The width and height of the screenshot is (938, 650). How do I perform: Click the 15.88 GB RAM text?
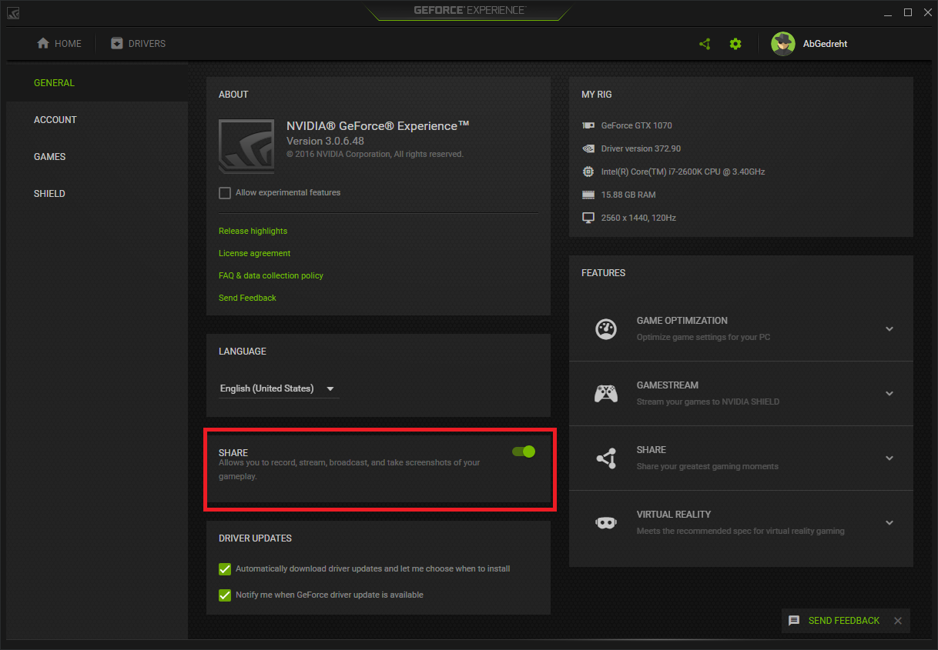[628, 195]
